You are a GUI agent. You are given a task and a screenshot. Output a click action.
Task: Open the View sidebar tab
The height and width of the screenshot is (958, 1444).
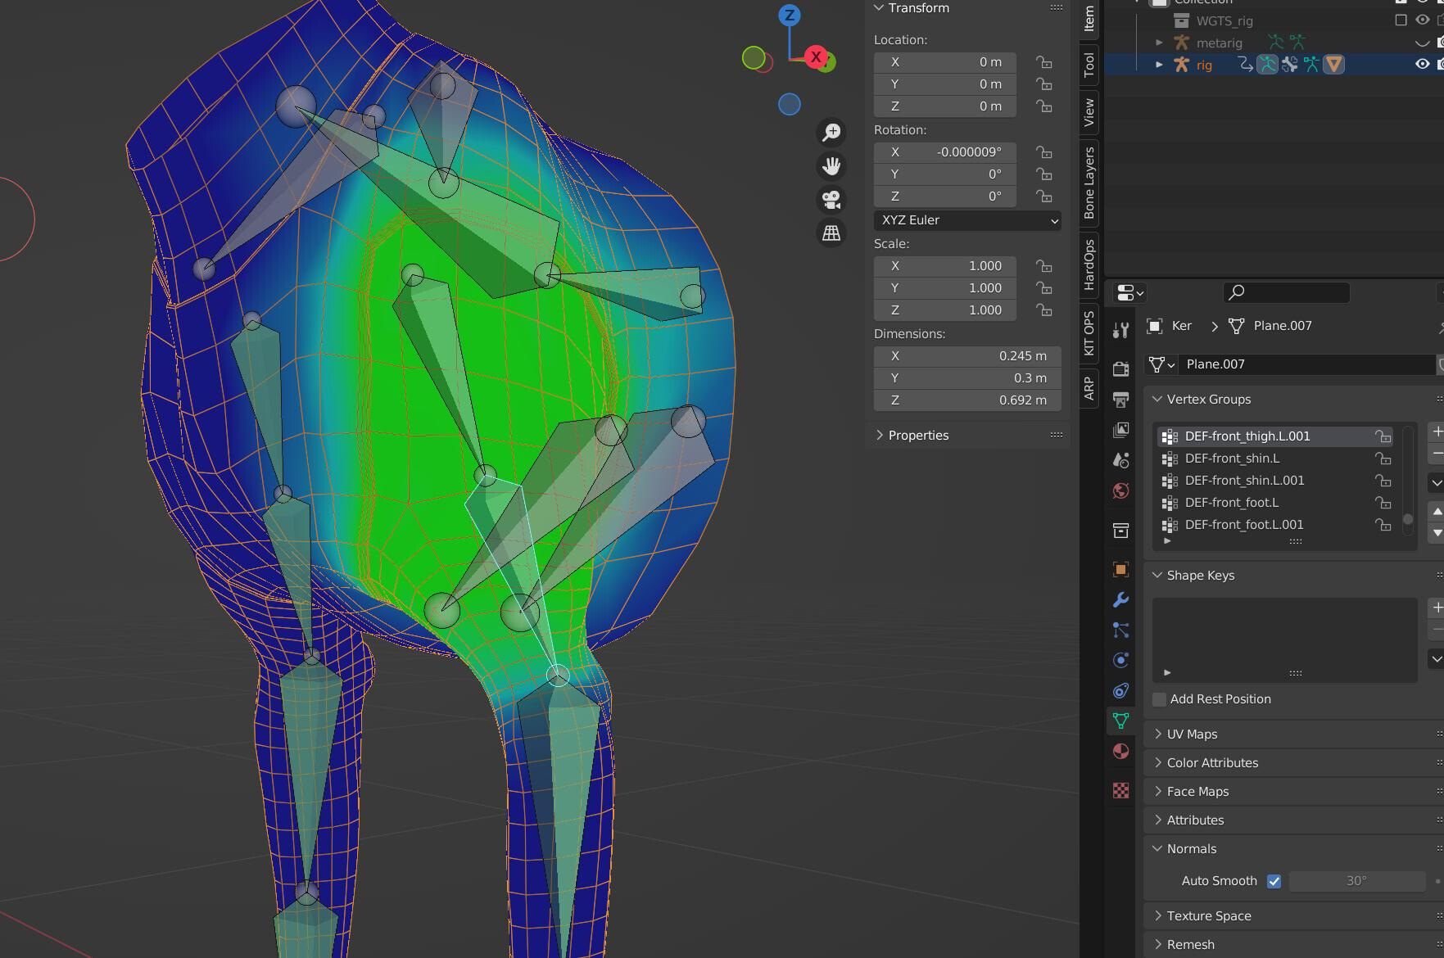click(1089, 113)
